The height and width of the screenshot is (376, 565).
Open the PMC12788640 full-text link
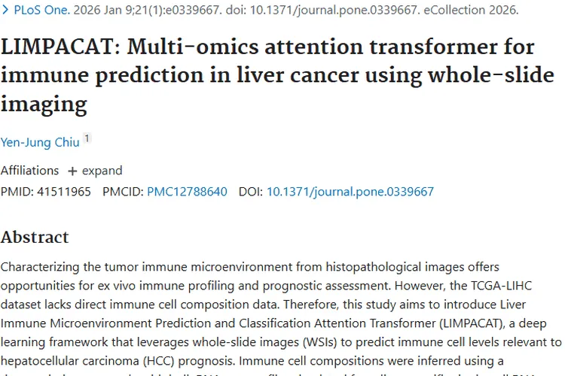click(187, 192)
